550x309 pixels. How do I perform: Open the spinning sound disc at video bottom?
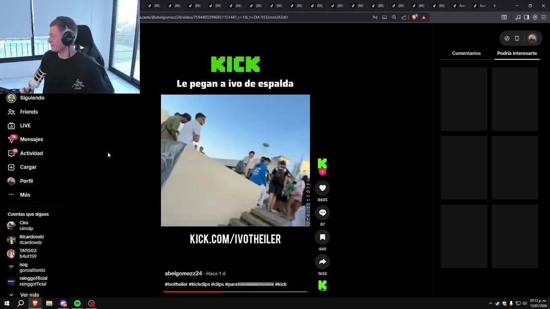pyautogui.click(x=322, y=285)
